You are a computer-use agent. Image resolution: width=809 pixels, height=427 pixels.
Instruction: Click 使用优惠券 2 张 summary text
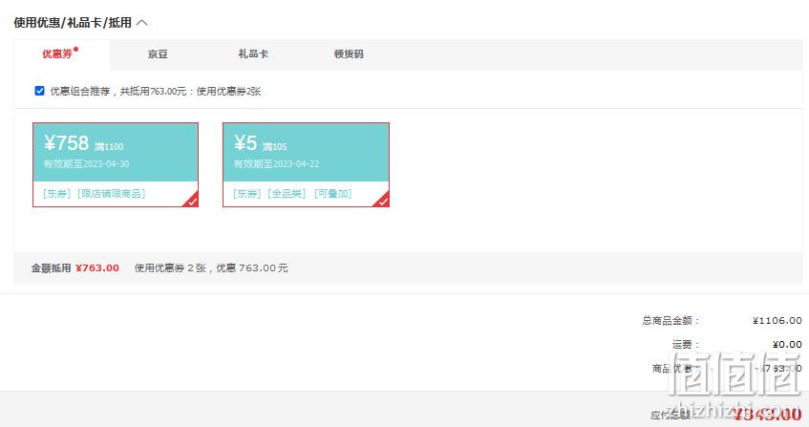pyautogui.click(x=170, y=268)
